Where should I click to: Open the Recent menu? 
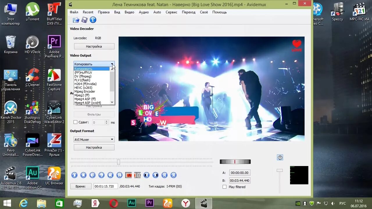click(x=88, y=12)
